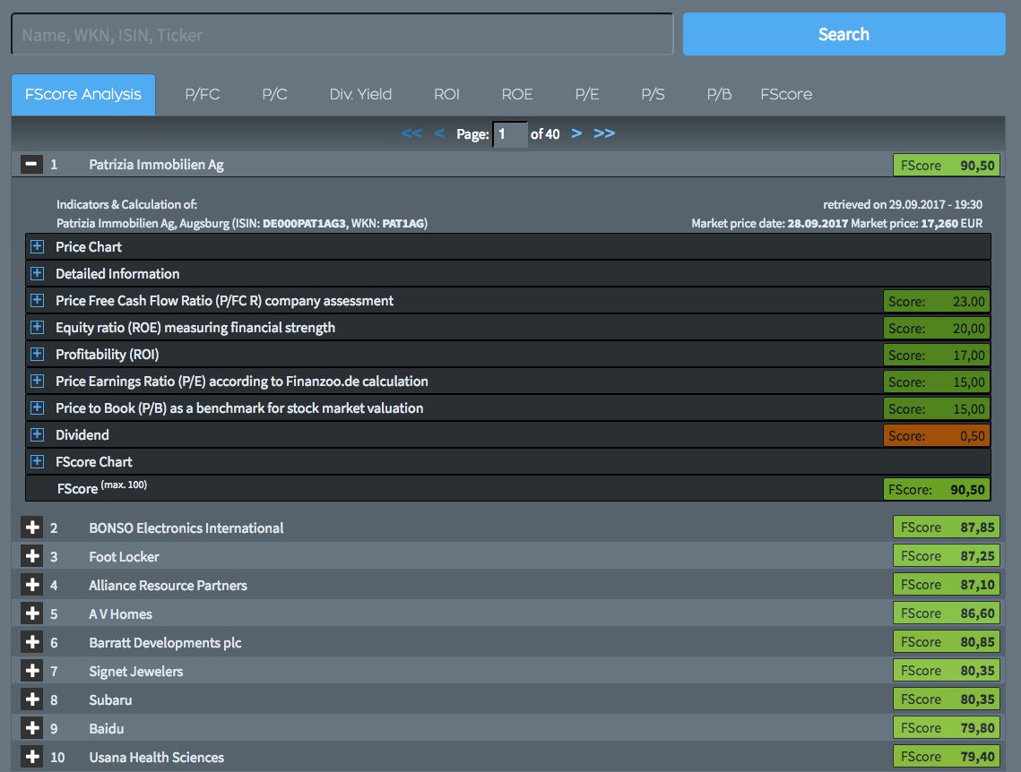Click Subaru FScore 80,35 badge
The height and width of the screenshot is (772, 1021).
(x=946, y=699)
